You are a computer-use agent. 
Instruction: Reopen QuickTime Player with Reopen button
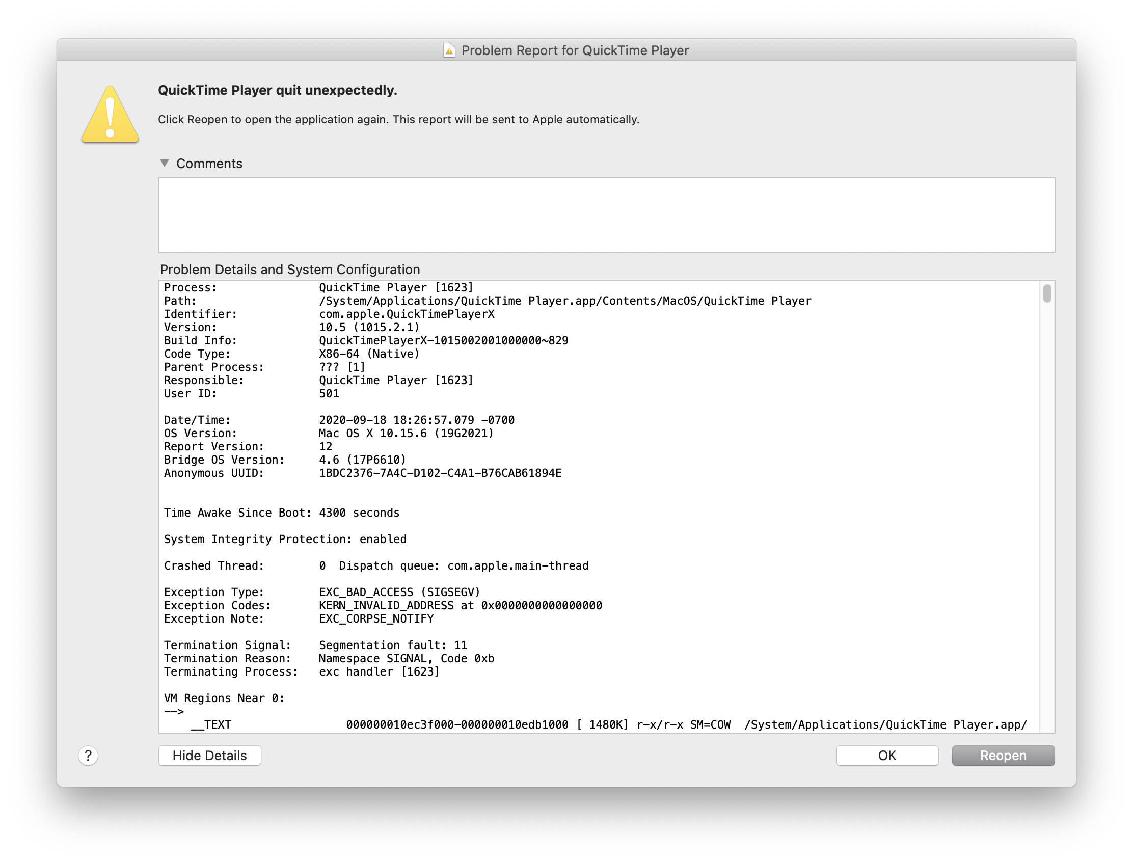(1003, 756)
